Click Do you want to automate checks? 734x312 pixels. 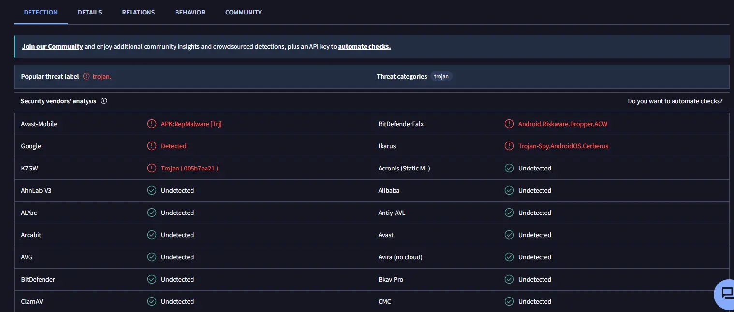point(675,101)
